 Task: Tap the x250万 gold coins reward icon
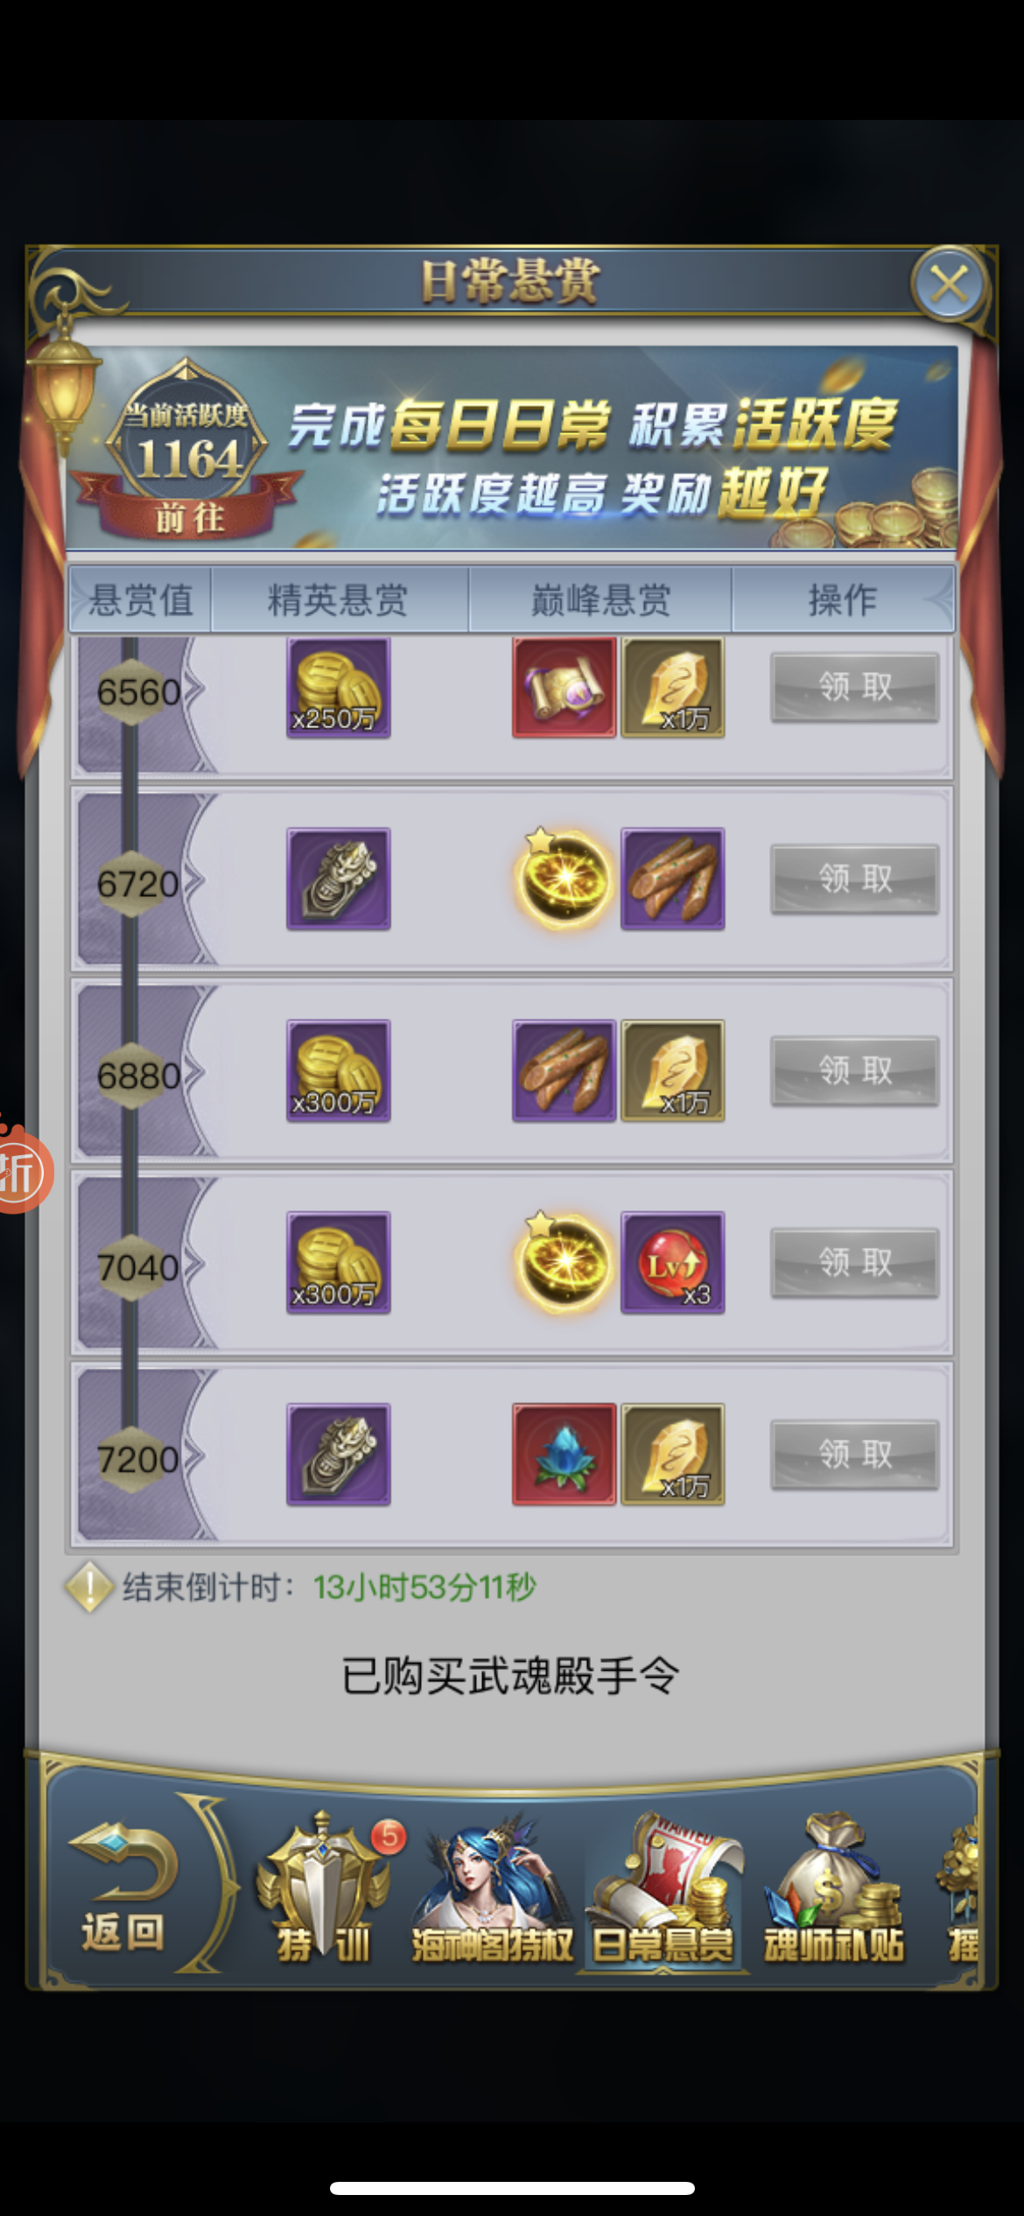(339, 688)
